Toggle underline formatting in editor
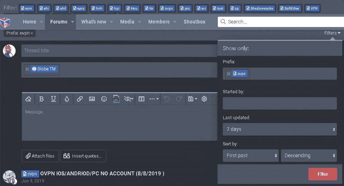Viewport: 344px width, 186px height. tap(53, 99)
